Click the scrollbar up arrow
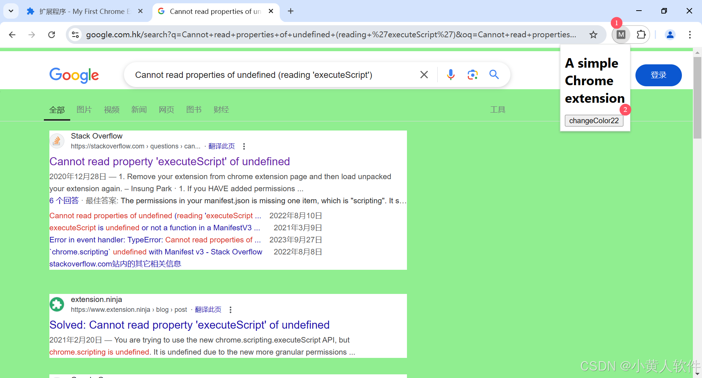 [x=697, y=53]
